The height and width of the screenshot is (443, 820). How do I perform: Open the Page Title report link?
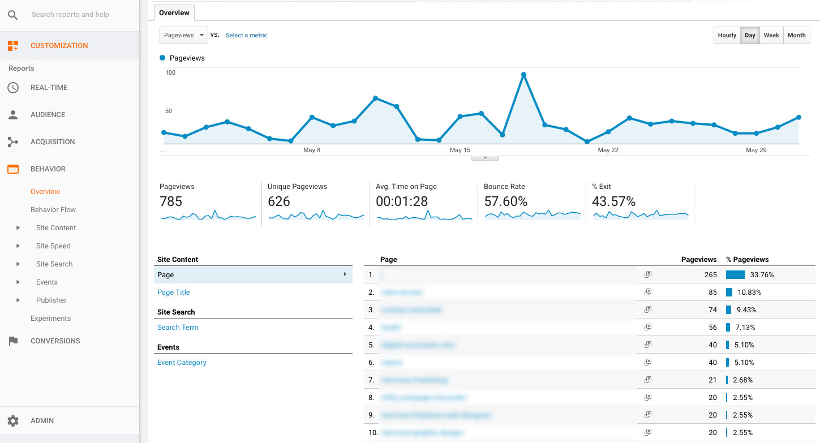pyautogui.click(x=173, y=292)
